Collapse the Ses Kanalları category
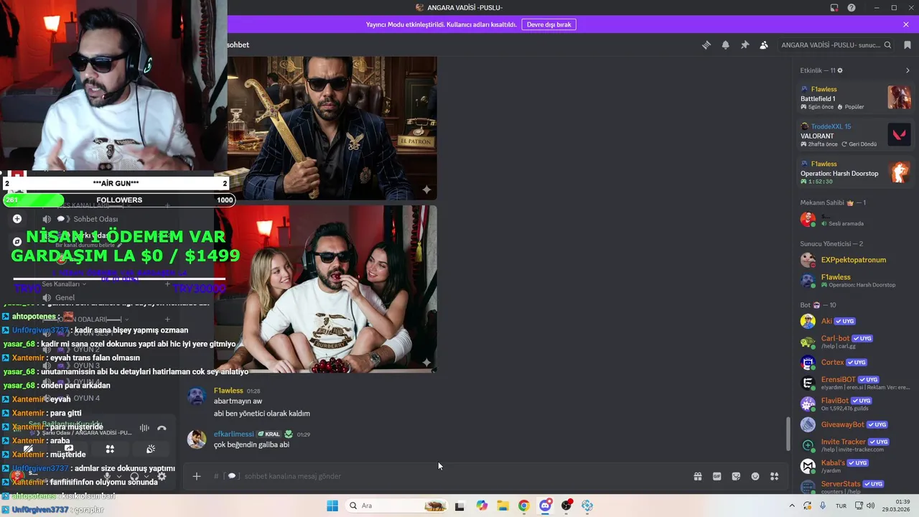The height and width of the screenshot is (517, 919). tap(64, 284)
